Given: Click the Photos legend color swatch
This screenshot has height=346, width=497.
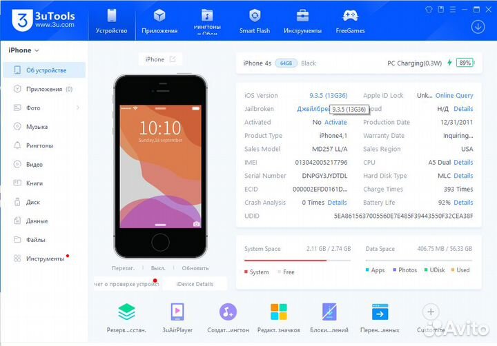Looking at the screenshot, I should coord(395,270).
